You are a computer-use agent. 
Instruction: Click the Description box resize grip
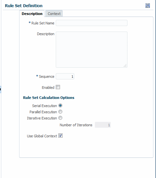(x=125, y=65)
